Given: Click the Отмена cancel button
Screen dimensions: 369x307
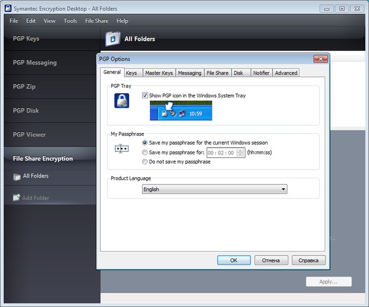Looking at the screenshot, I should pyautogui.click(x=271, y=260).
